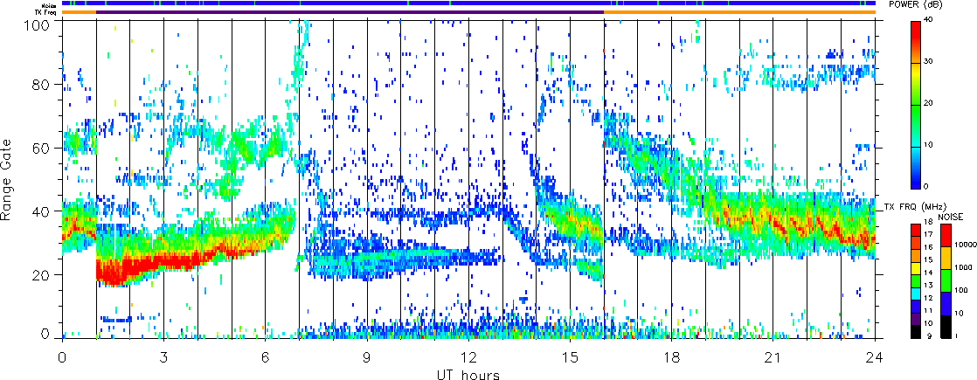
Task: Click the x-axis tick label 18
Action: pos(672,357)
